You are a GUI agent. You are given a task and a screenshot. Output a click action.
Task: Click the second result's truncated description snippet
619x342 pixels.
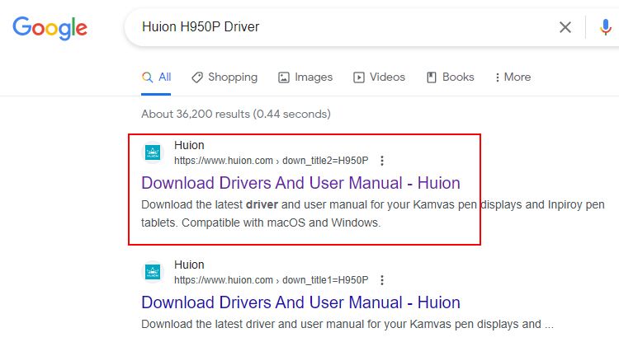(x=347, y=324)
